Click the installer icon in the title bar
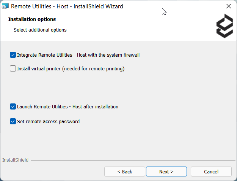 [5, 6]
